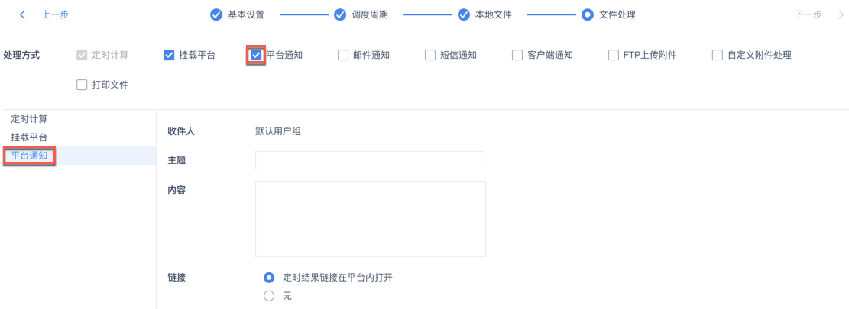Screen dimensions: 849x309
Task: Select the 无 link radio option
Action: [269, 296]
